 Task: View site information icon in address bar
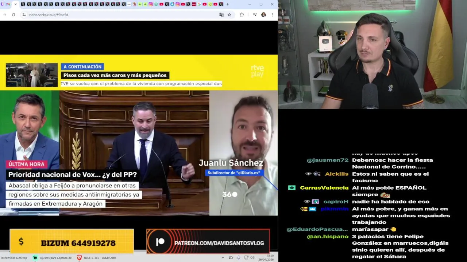click(24, 15)
